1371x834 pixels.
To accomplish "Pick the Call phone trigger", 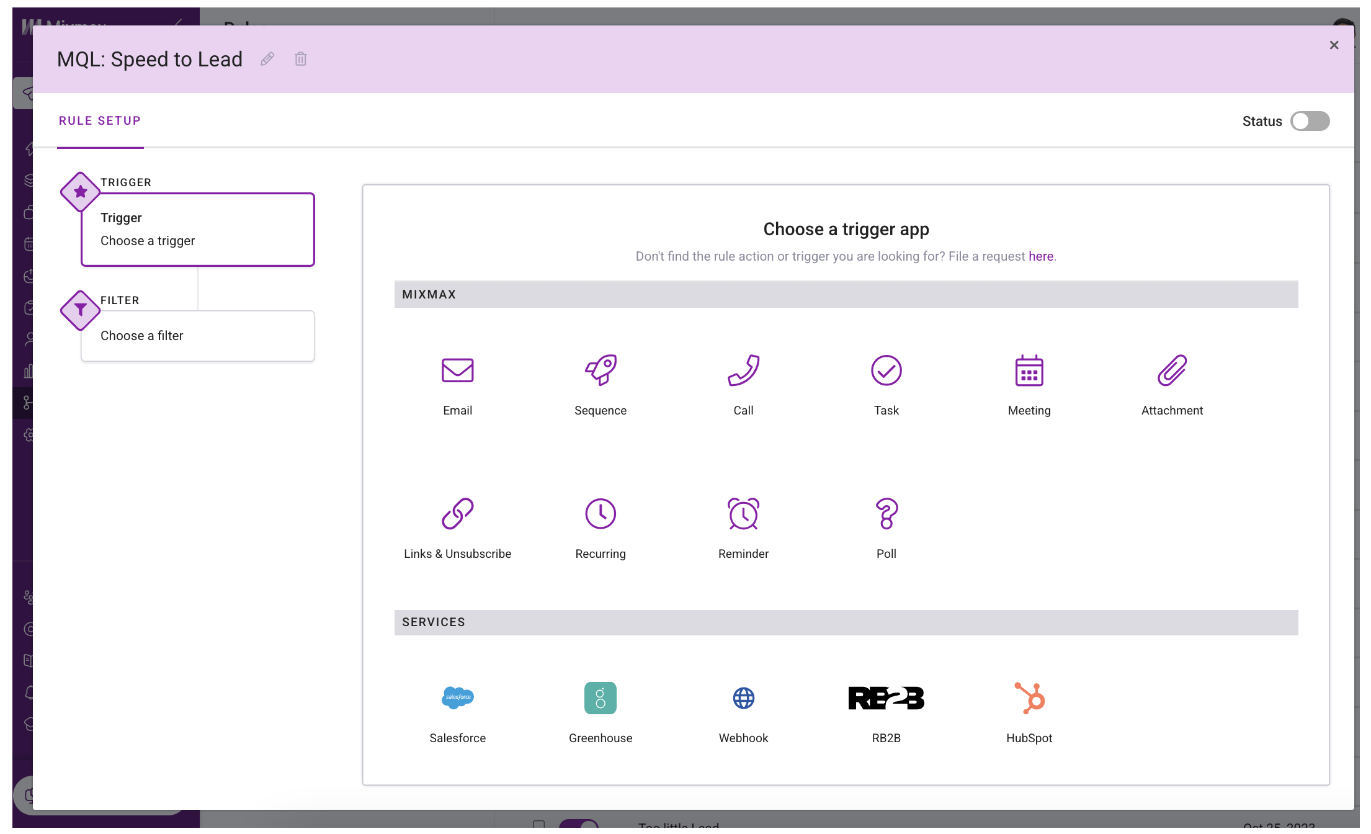I will (x=743, y=385).
